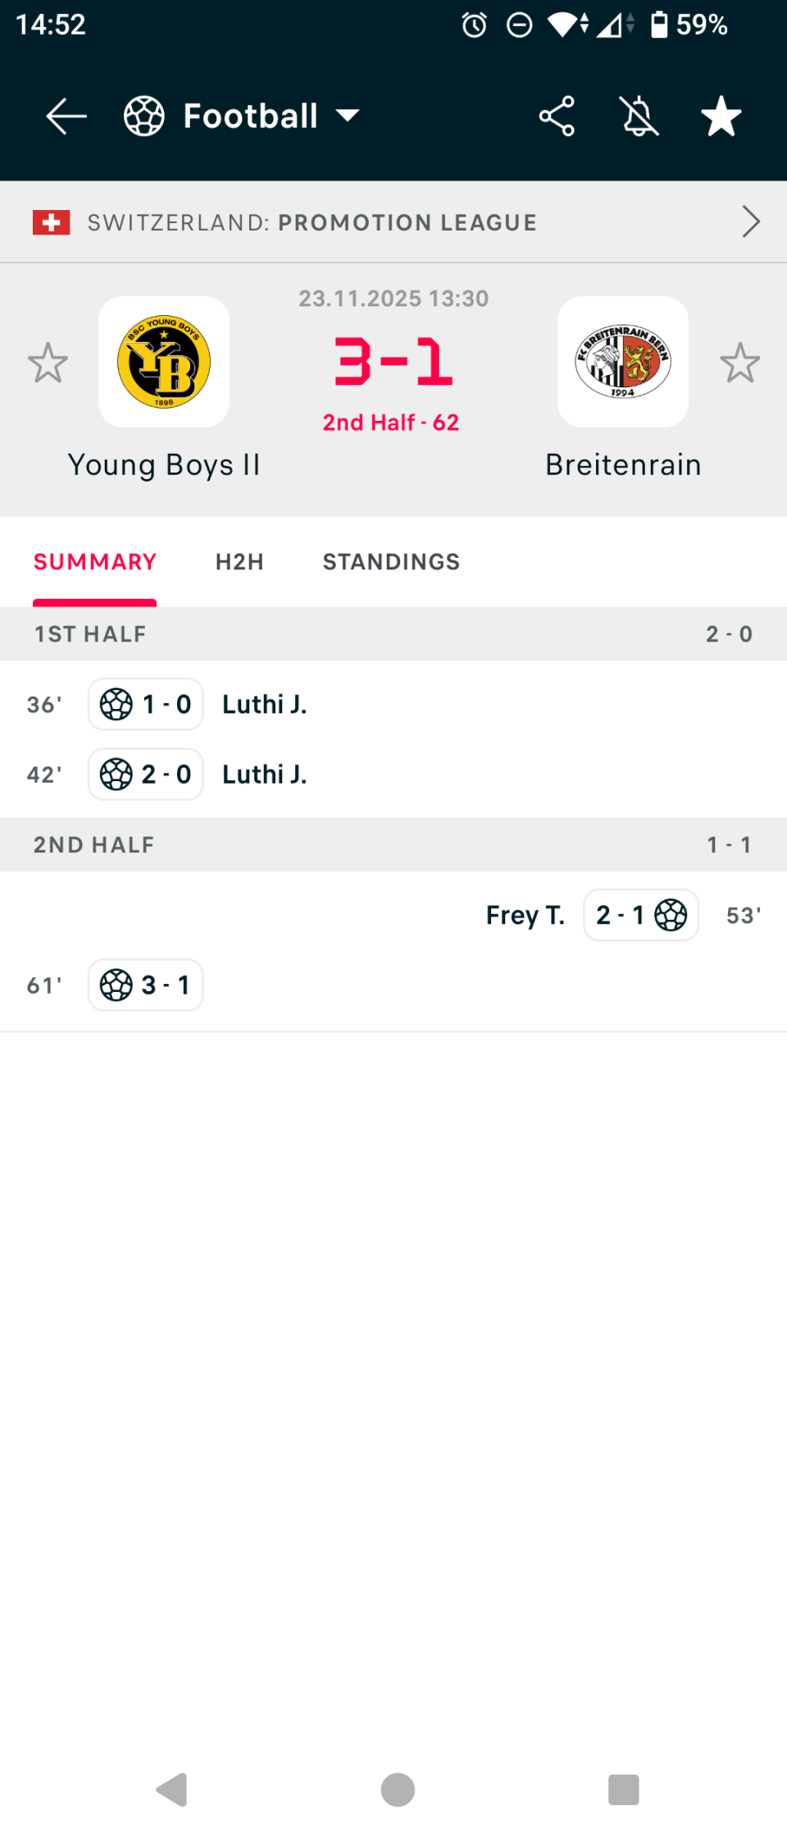Open Breitenrain team logo
Viewport: 787px width, 1838px height.
[623, 362]
